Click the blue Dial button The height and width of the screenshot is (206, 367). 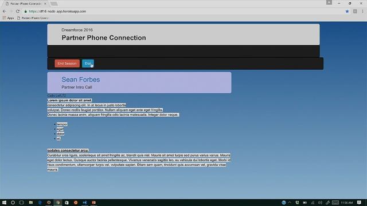point(88,64)
